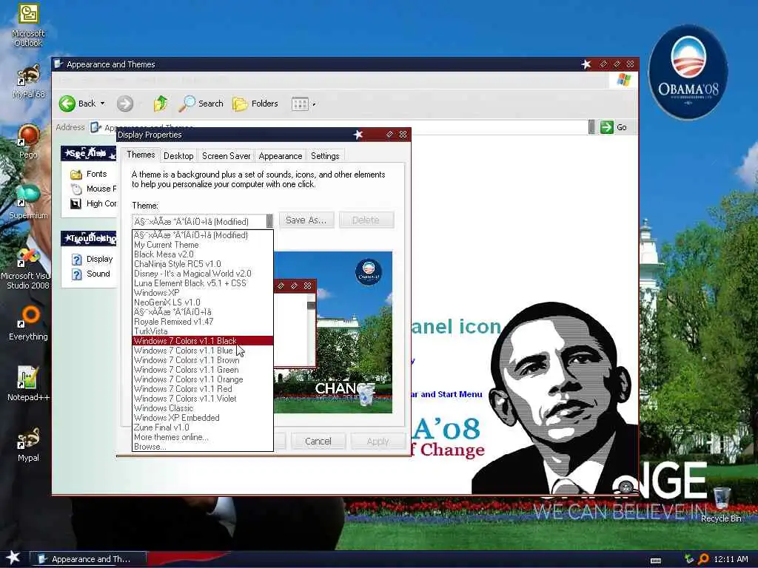Image resolution: width=758 pixels, height=568 pixels.
Task: Select Disney Magical World v2.0 theme
Action: pyautogui.click(x=203, y=274)
